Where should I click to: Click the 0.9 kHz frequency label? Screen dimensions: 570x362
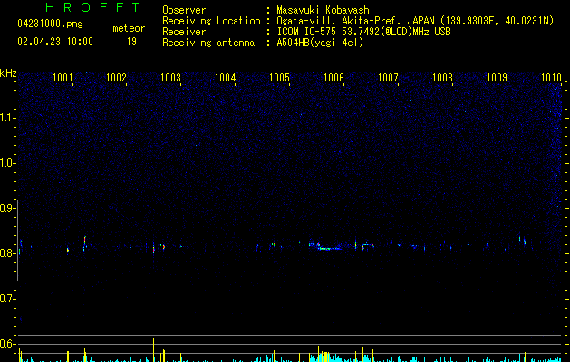click(7, 208)
